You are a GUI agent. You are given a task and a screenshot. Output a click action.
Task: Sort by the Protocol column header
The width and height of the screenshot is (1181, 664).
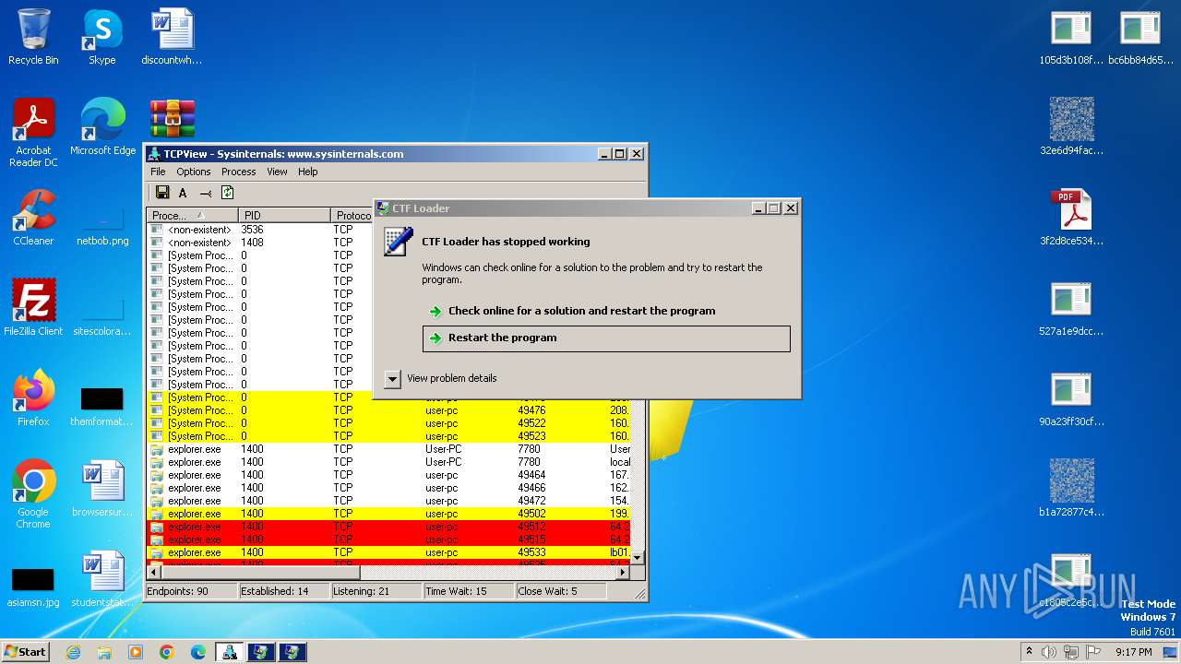[352, 215]
